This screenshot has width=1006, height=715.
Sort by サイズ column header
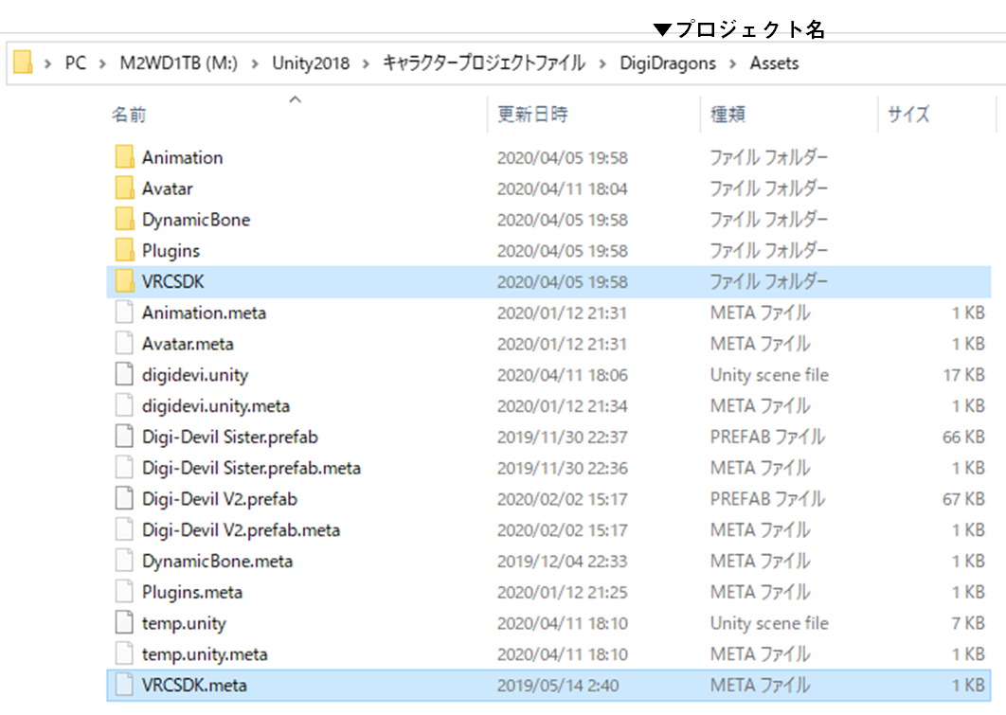(908, 115)
